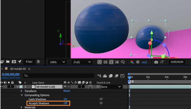Click the reset exposure icon
The width and height of the screenshot is (191, 109).
138,62
